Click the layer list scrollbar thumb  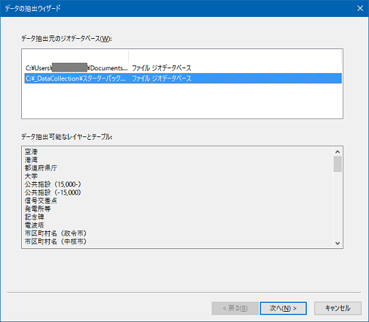338,164
